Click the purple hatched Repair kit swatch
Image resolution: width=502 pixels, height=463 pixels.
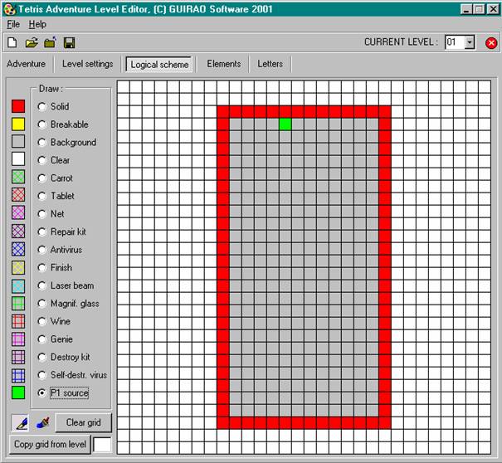click(x=18, y=231)
